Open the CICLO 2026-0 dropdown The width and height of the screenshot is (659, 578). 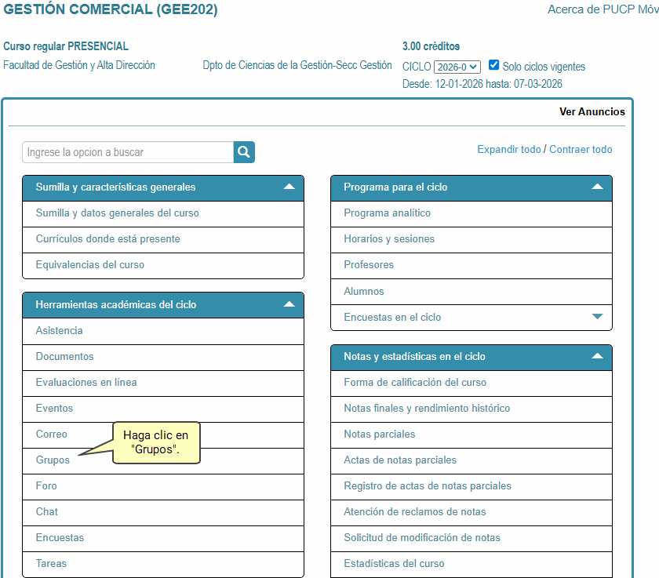coord(457,67)
